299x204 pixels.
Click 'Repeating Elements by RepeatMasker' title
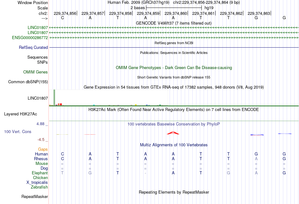tap(174, 192)
